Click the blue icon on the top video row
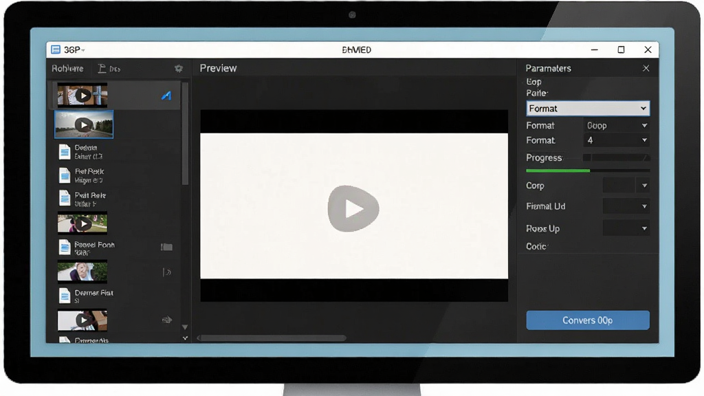 (166, 95)
